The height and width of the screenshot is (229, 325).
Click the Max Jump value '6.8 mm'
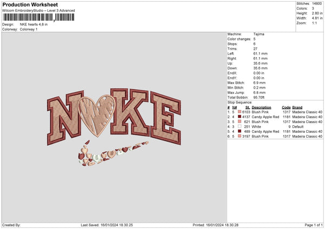tap(259, 92)
